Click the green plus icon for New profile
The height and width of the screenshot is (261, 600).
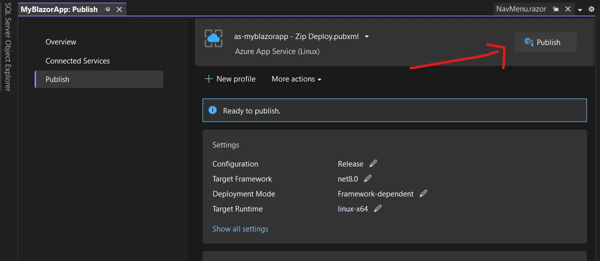point(209,79)
